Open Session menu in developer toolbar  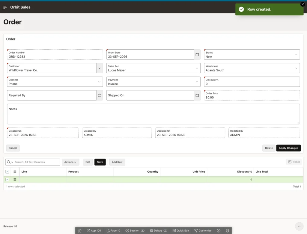135,231
